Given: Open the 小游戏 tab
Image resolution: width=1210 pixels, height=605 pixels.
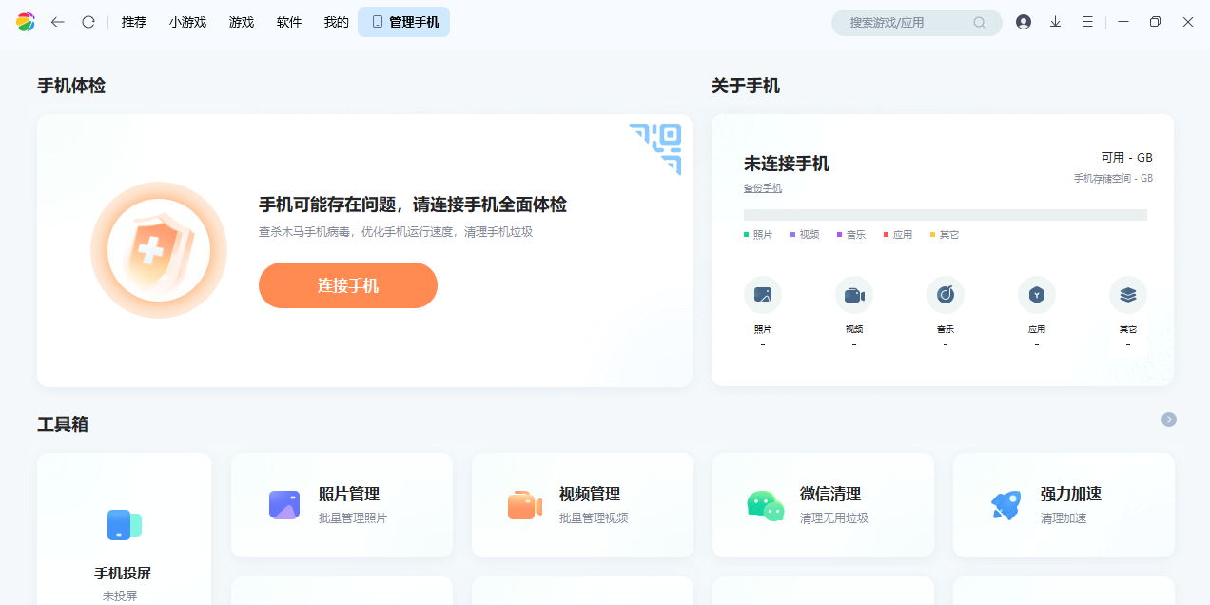Looking at the screenshot, I should (x=187, y=22).
